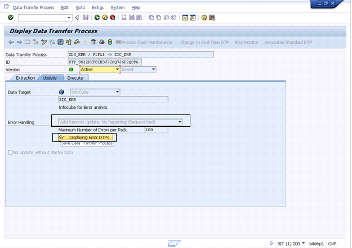
Task: Click the Customize Local Layout icon
Action: (212, 17)
